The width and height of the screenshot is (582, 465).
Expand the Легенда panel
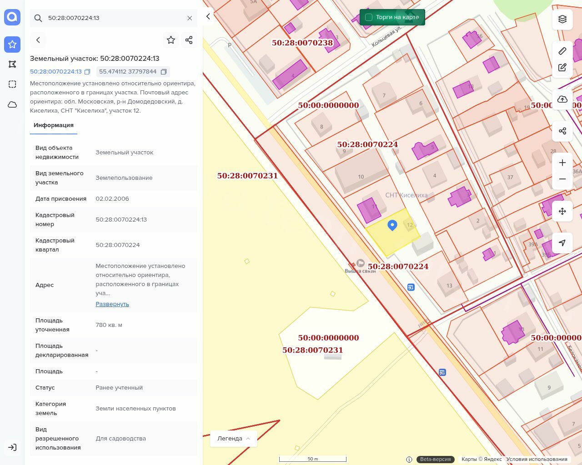coord(234,439)
